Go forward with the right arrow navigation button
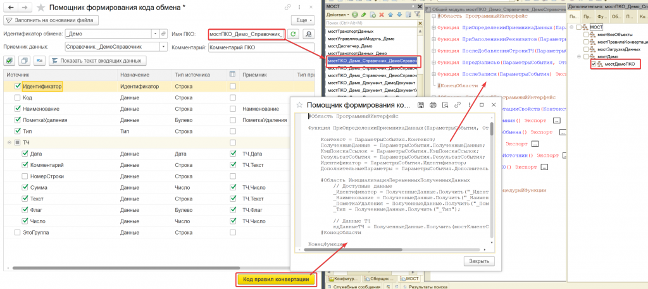Viewport: 648px width, 289px height. pos(23,8)
